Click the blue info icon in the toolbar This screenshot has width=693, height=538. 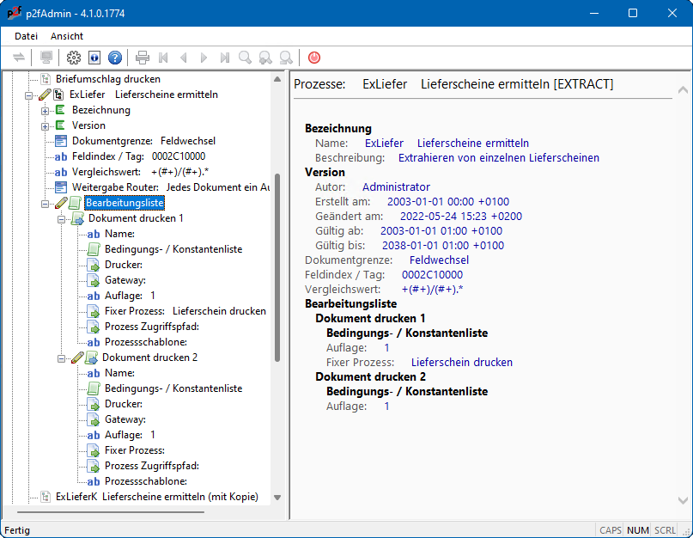94,58
